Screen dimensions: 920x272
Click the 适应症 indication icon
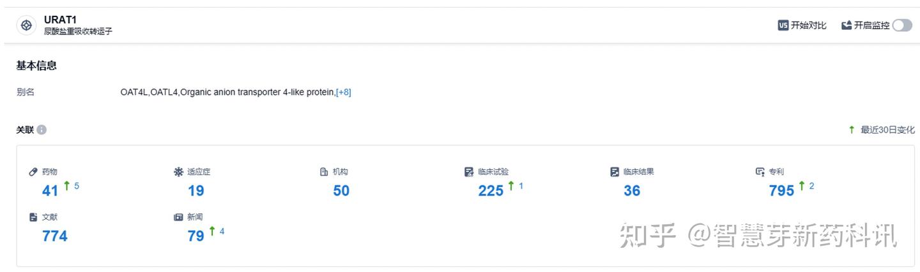(x=178, y=172)
